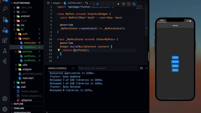Expand the build folder
Screen dimensions: 201x113
click(x=14, y=21)
